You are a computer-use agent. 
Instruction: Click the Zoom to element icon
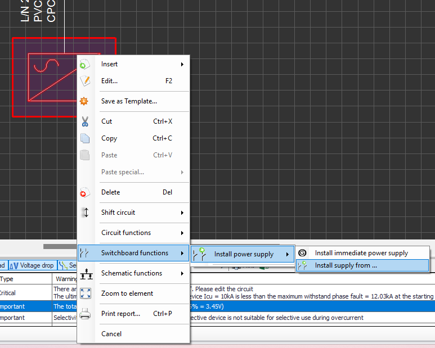[x=86, y=293]
